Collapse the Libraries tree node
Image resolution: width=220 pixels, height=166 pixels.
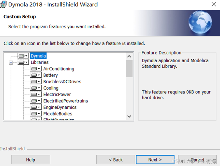click(11, 63)
